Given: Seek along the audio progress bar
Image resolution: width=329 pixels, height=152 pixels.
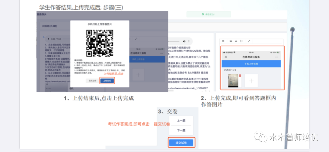Looking at the screenshot, I should coord(174,41).
